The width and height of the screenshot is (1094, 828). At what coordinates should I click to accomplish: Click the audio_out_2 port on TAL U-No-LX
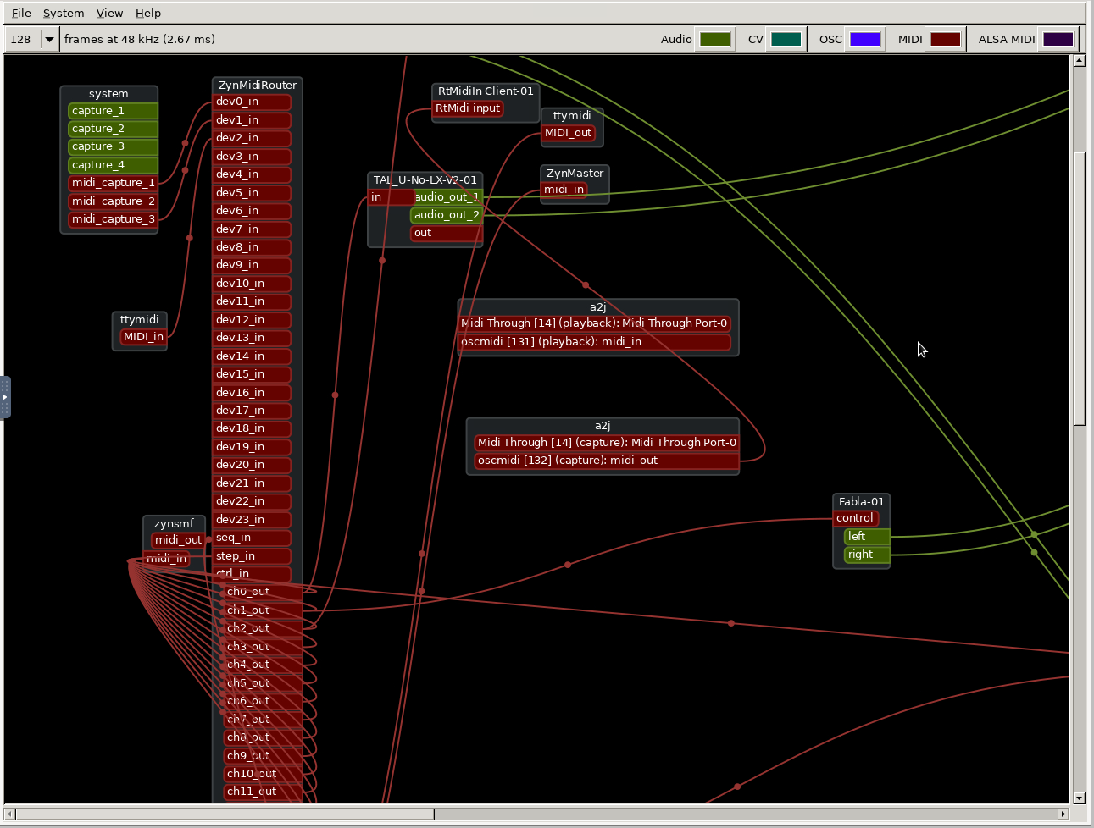pyautogui.click(x=447, y=215)
